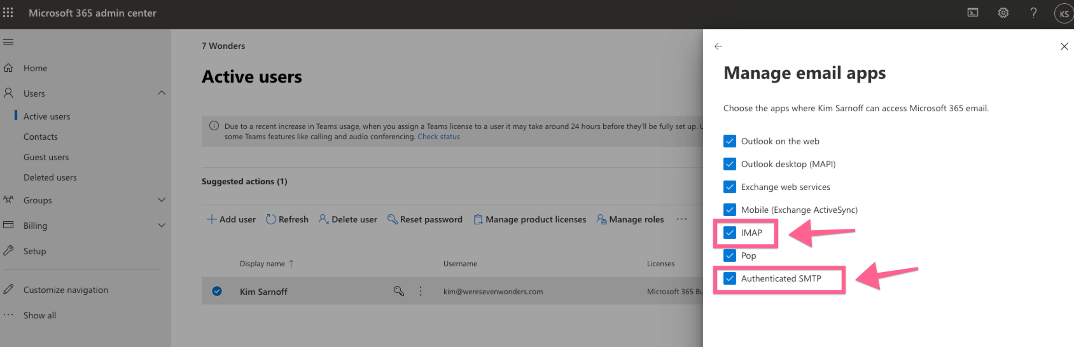Open Kim Sarnoff display name
Screen dimensions: 1074x347
click(263, 292)
